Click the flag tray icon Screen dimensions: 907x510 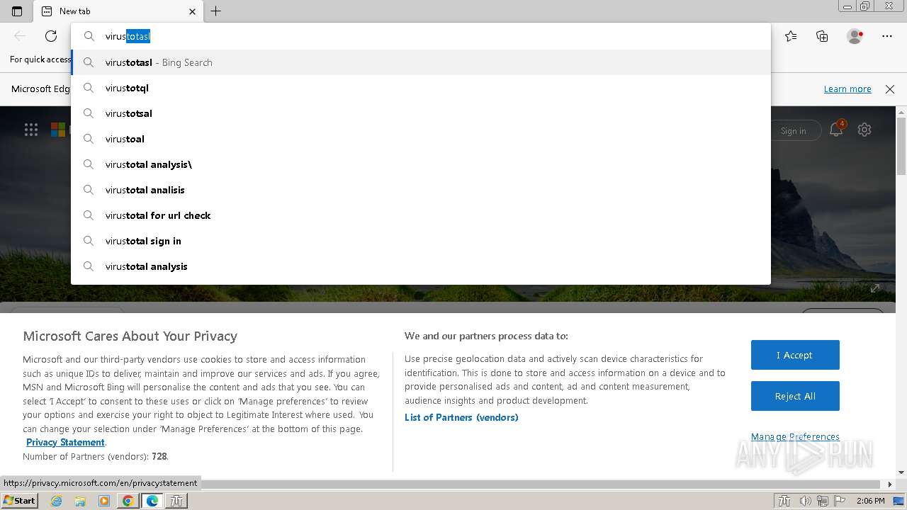[840, 501]
